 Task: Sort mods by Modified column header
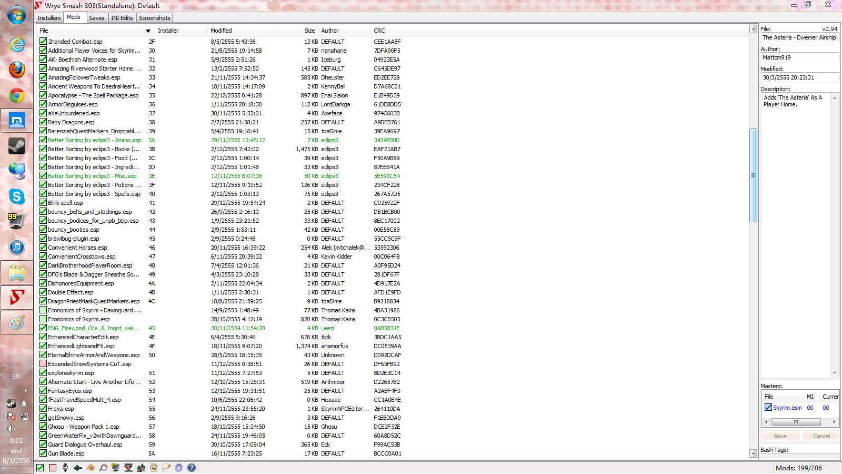click(x=243, y=31)
